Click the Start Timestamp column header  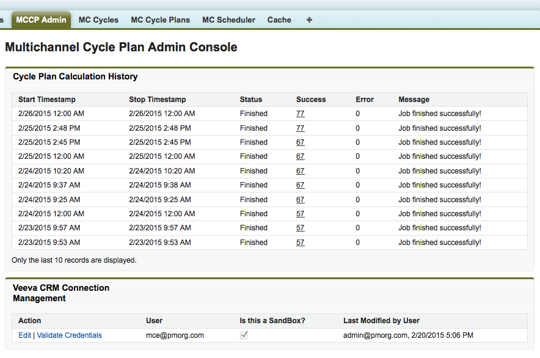47,100
